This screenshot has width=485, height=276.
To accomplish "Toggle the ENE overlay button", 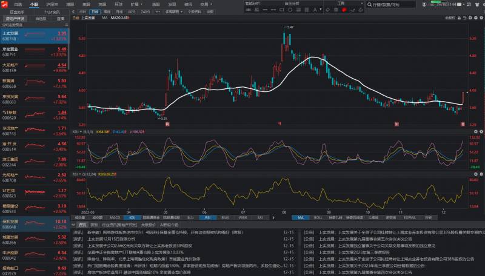I will [429, 218].
